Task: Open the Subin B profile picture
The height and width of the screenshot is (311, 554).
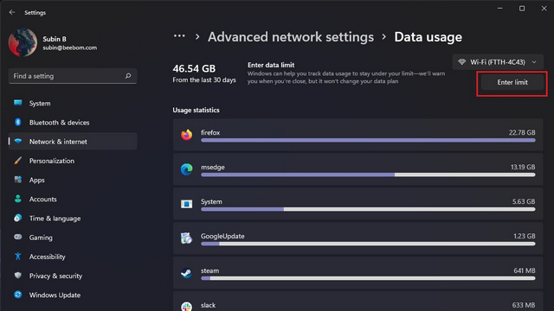Action: point(23,42)
